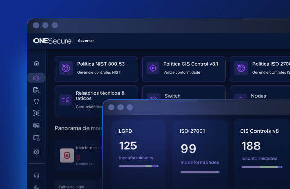The height and width of the screenshot is (189, 290).
Task: Select the highlighted Governar sidebar icon
Action: coord(36,78)
